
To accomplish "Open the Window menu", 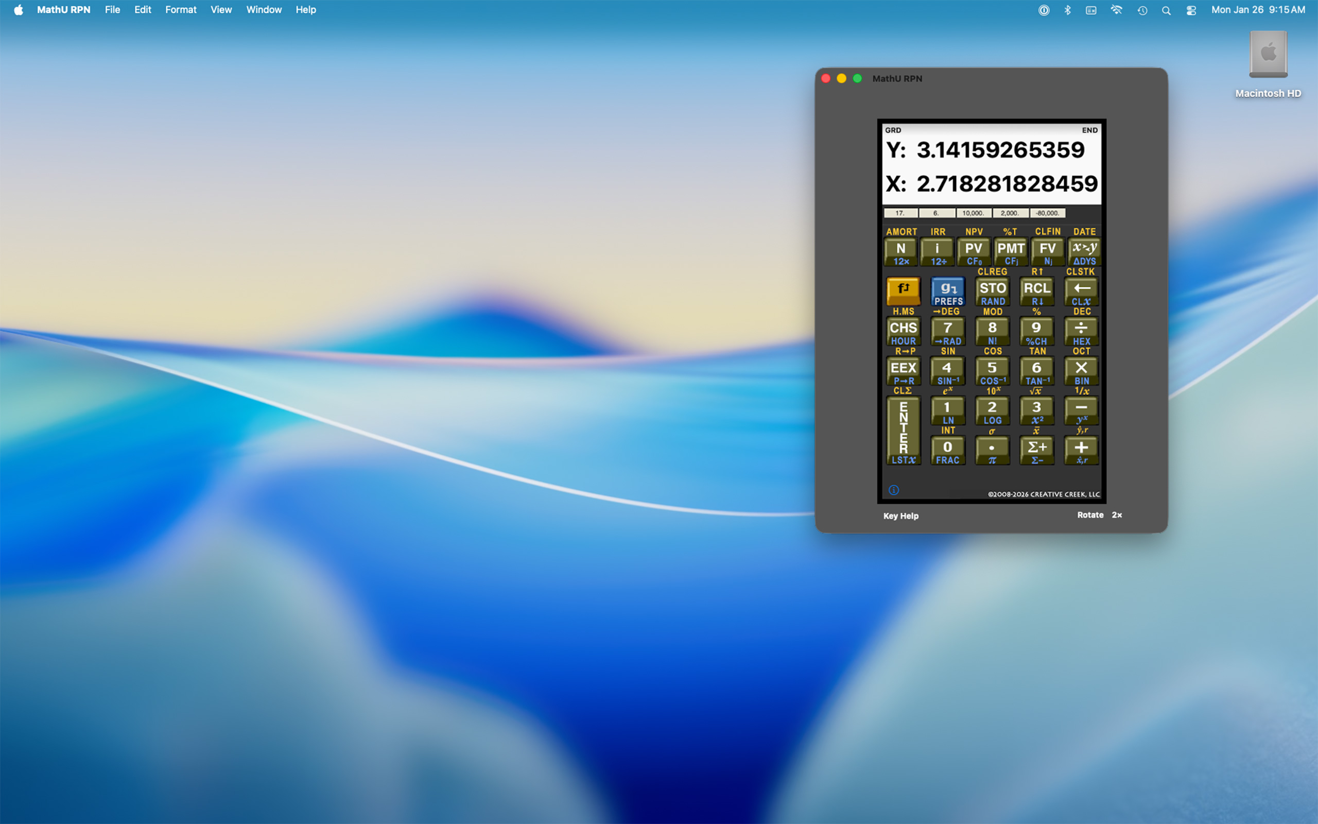I will (x=264, y=10).
